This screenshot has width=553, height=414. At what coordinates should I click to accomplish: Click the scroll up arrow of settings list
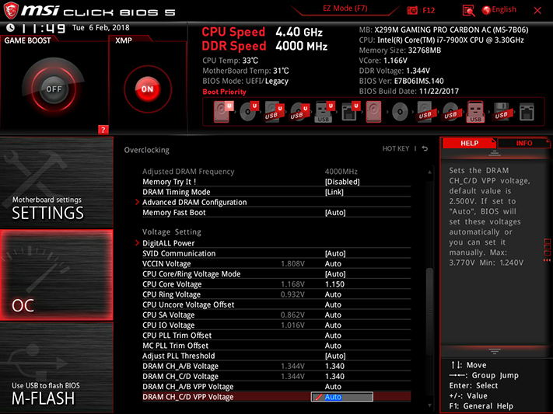429,172
